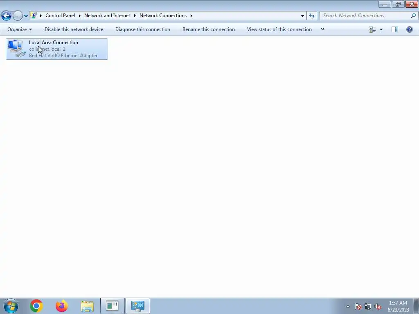Open address bar history dropdown

pyautogui.click(x=302, y=16)
